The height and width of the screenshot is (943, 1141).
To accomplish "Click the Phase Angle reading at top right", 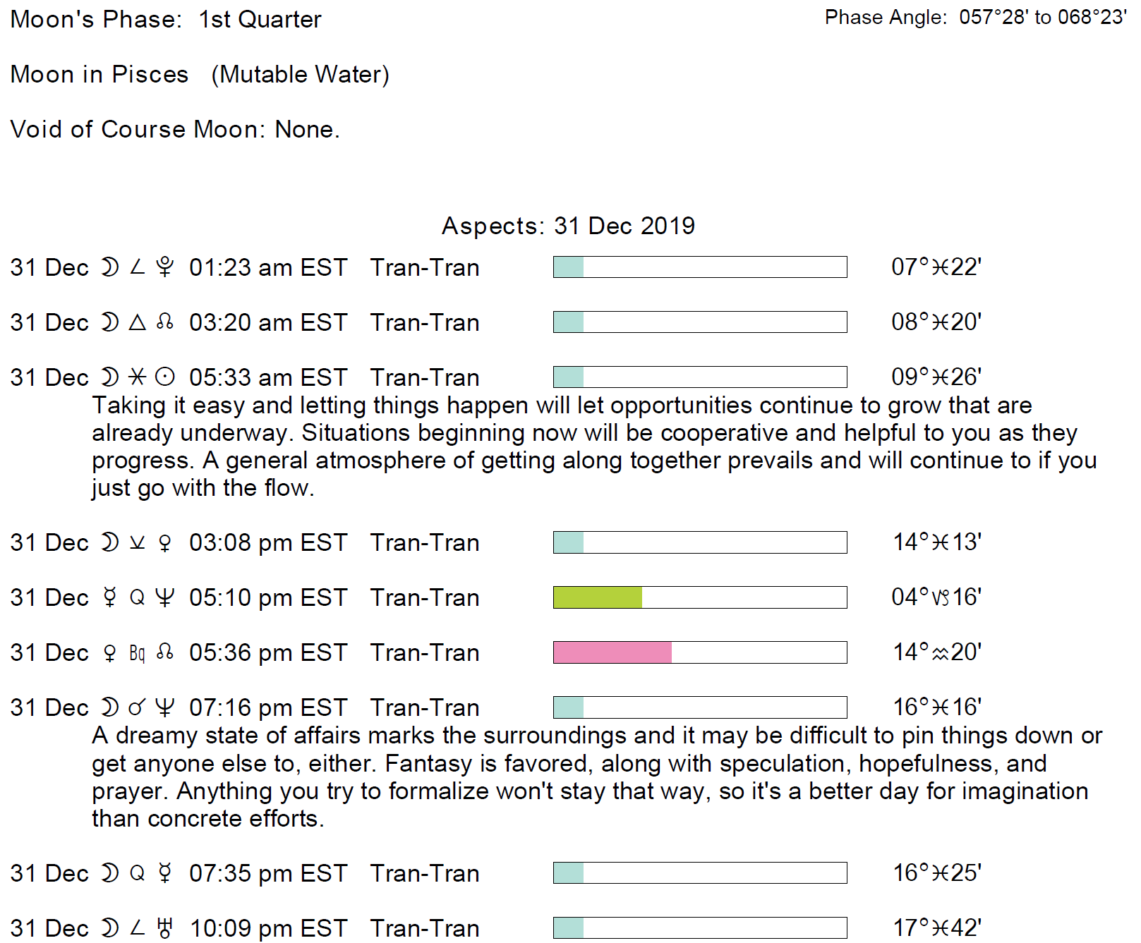I will [975, 18].
